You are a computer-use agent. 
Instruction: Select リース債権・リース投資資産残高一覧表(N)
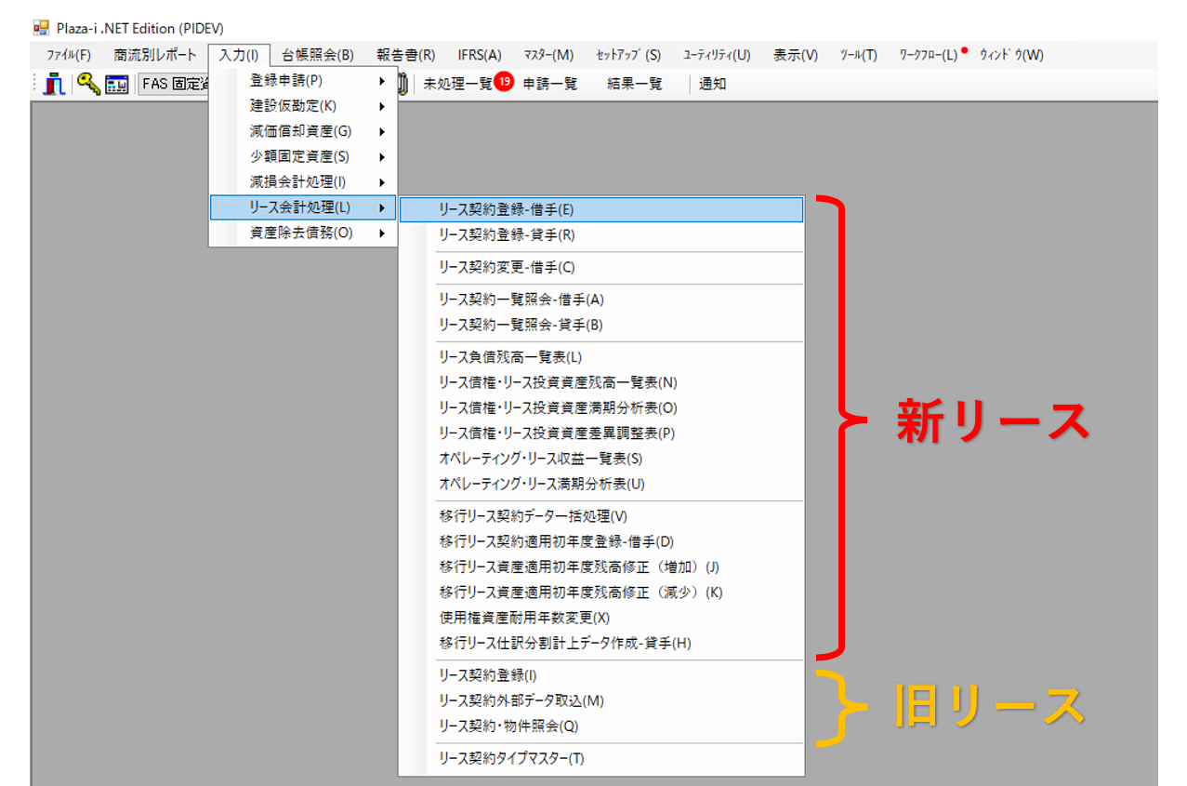(x=601, y=382)
